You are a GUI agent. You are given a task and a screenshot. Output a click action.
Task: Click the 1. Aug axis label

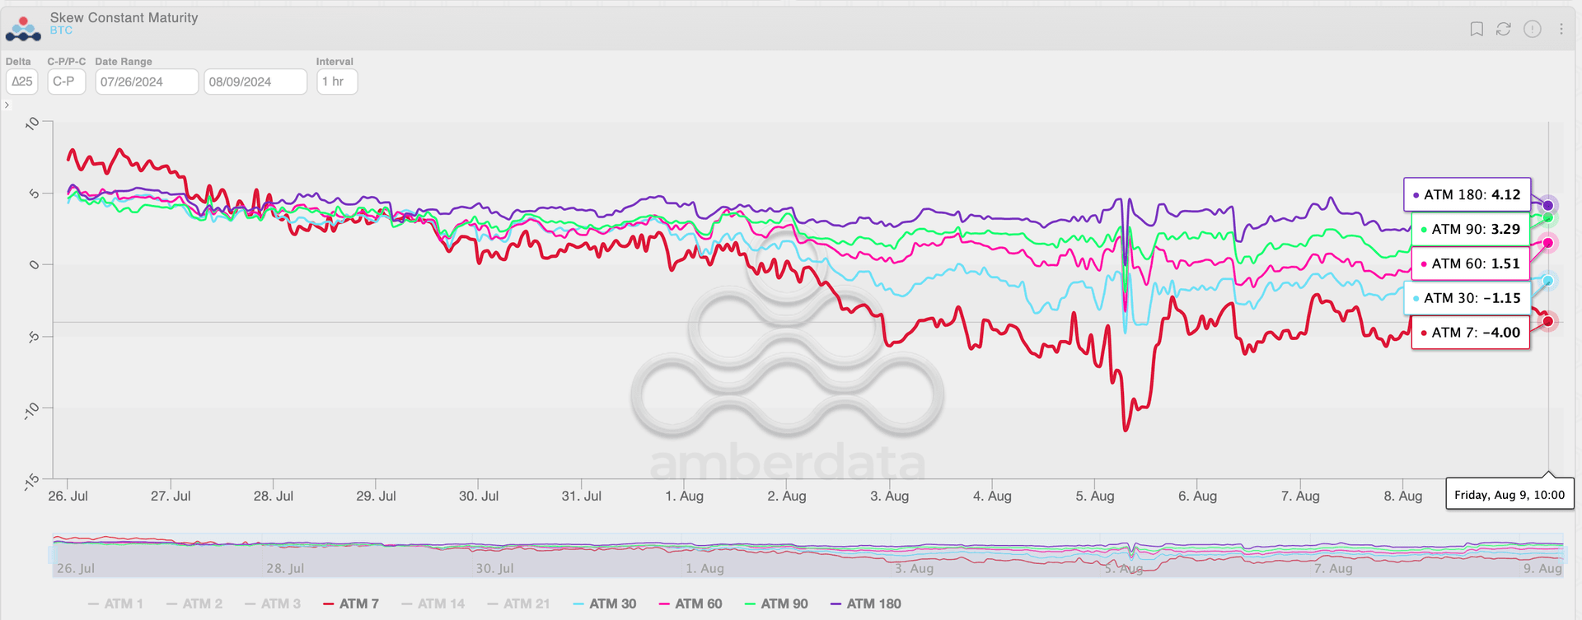coord(684,496)
